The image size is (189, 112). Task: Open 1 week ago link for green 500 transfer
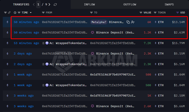(23, 85)
